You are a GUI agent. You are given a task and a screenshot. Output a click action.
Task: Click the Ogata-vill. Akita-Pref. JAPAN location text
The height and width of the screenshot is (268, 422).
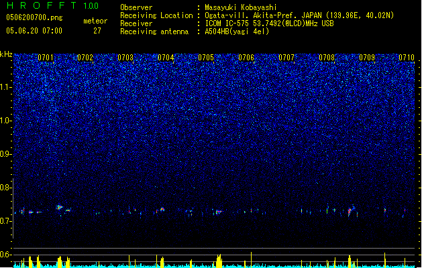click(x=299, y=15)
